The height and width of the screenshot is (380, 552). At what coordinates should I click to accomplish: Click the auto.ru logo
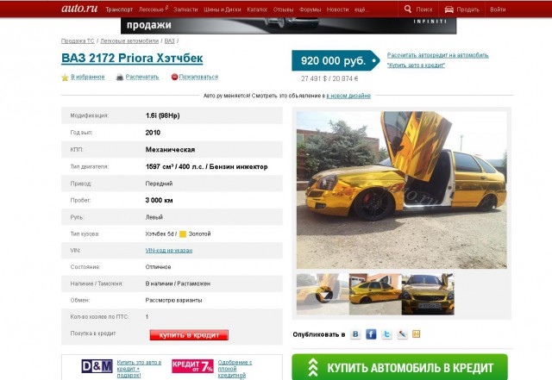79,9
